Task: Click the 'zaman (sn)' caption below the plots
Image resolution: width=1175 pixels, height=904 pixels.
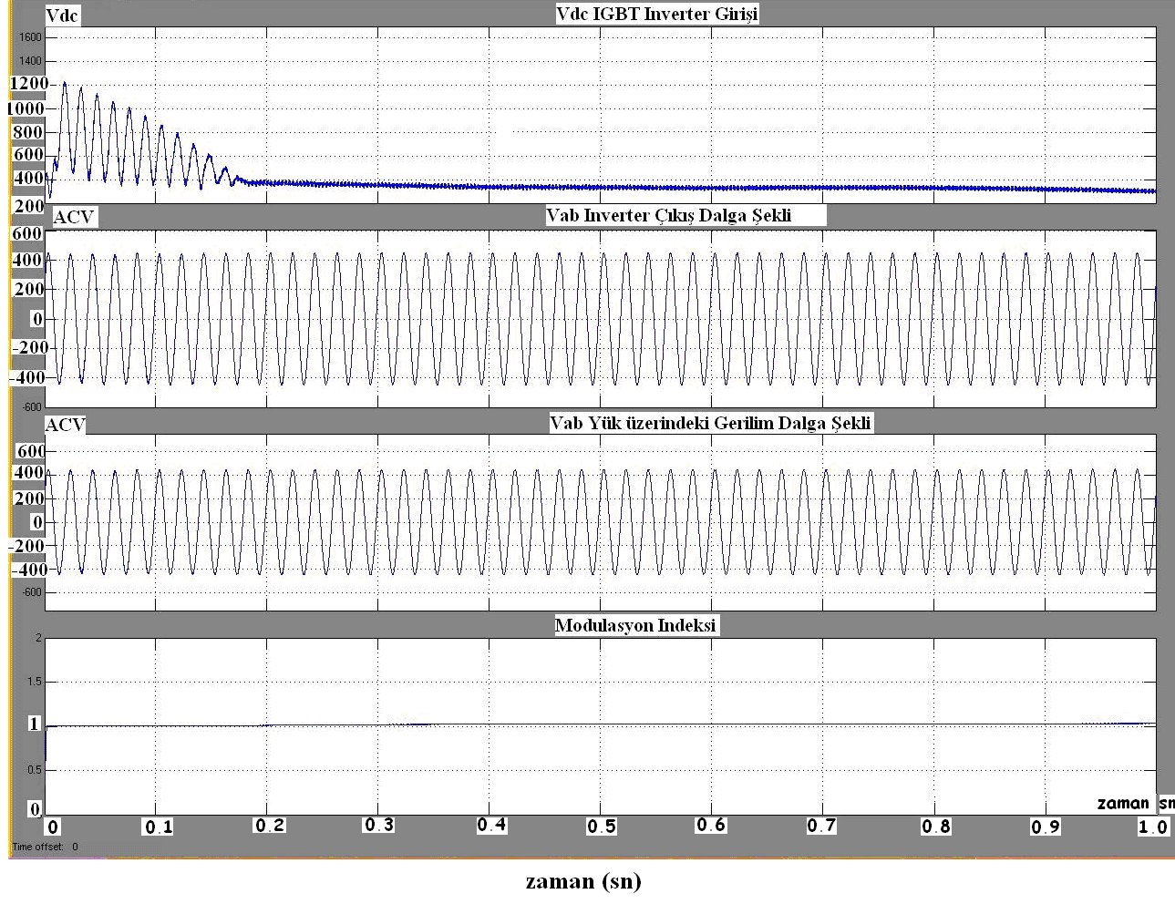Action: 583,881
